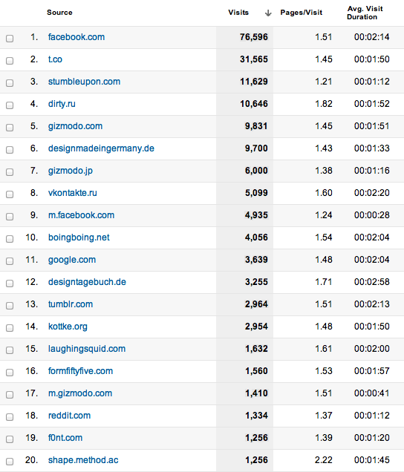Sort table by Visits column header
Viewport: 404px width, 472px height.
(x=238, y=13)
